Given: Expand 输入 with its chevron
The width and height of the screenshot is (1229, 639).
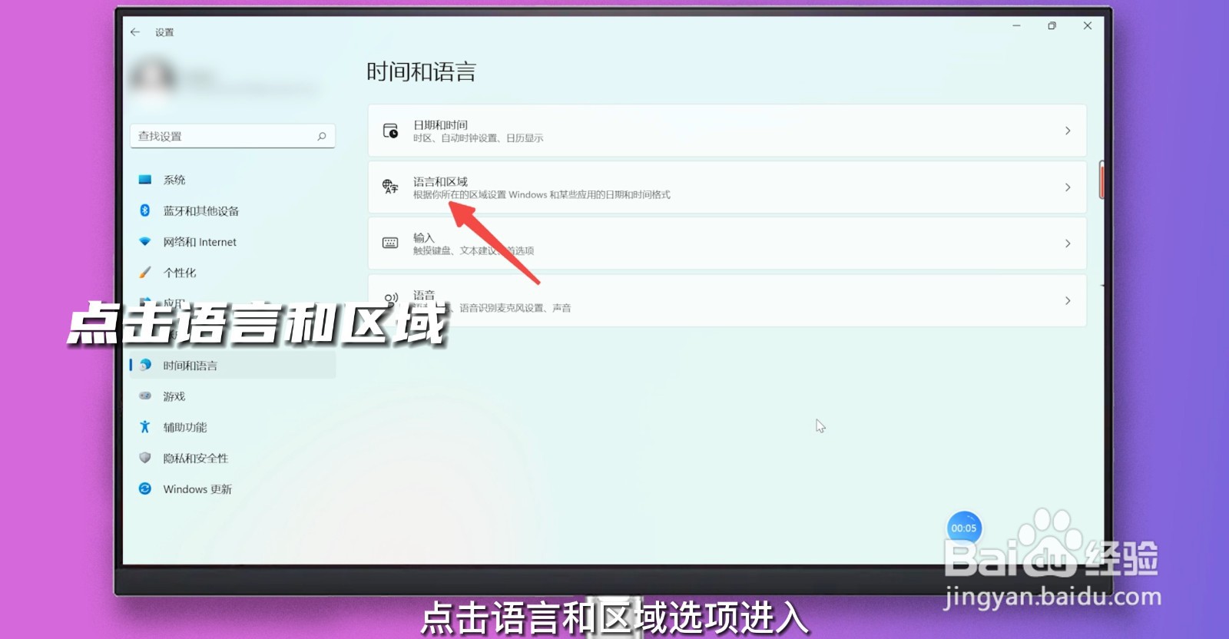Looking at the screenshot, I should [x=1068, y=243].
